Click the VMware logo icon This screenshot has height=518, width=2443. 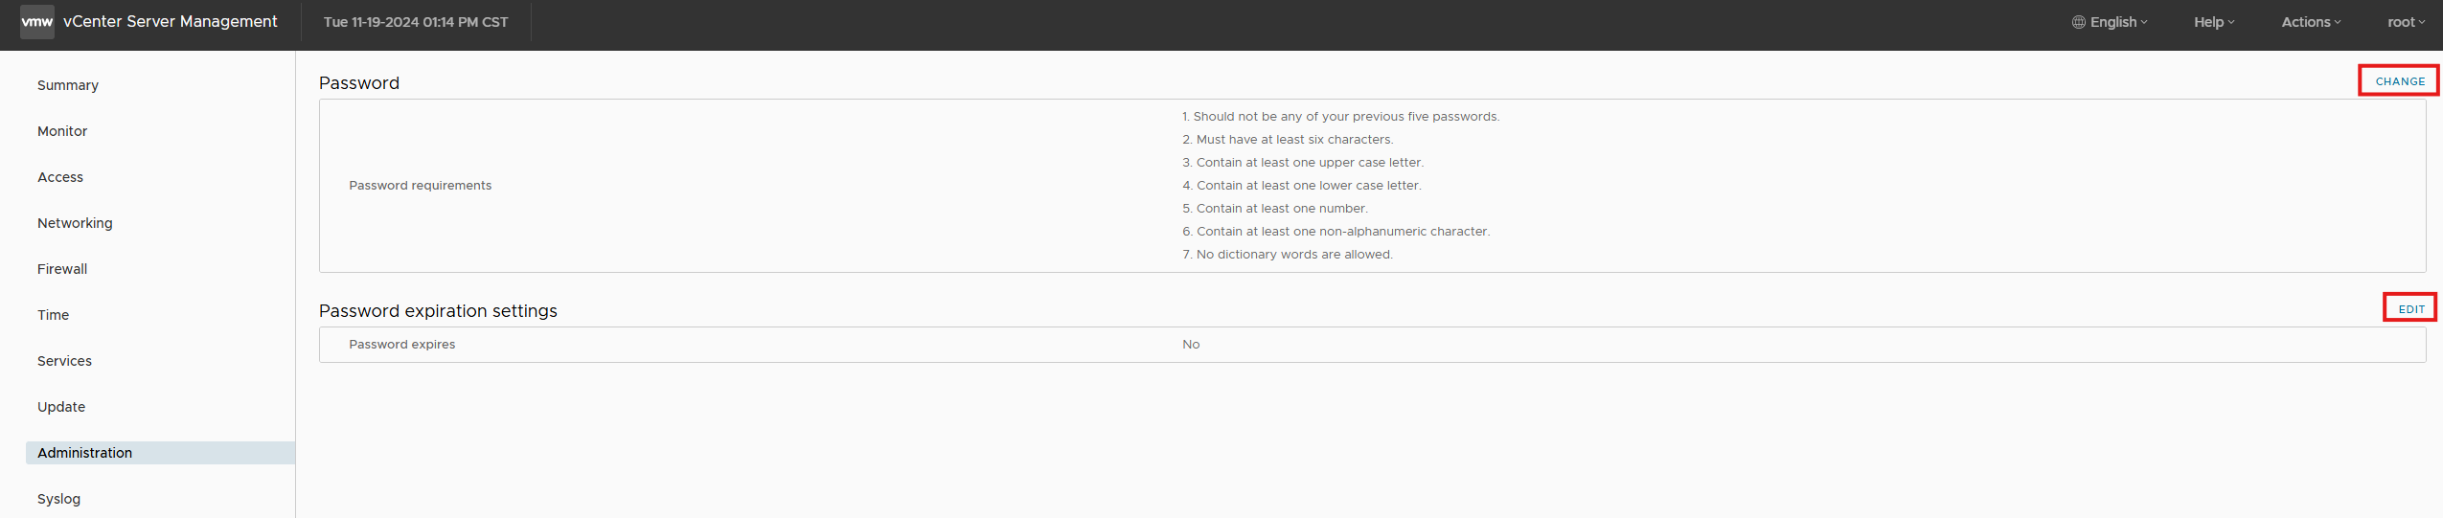(37, 22)
